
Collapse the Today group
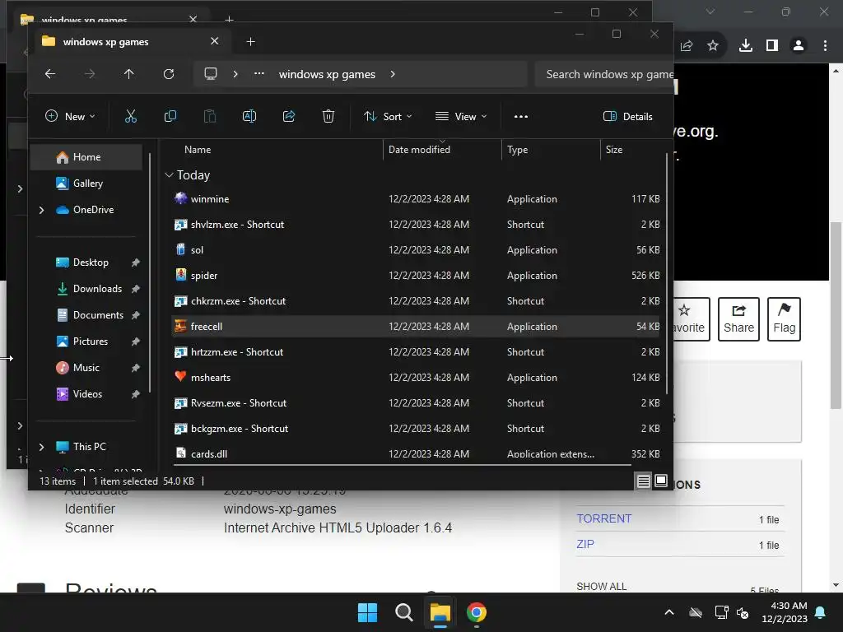coord(169,175)
